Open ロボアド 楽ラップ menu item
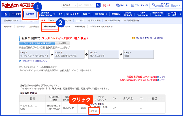 pos(128,14)
